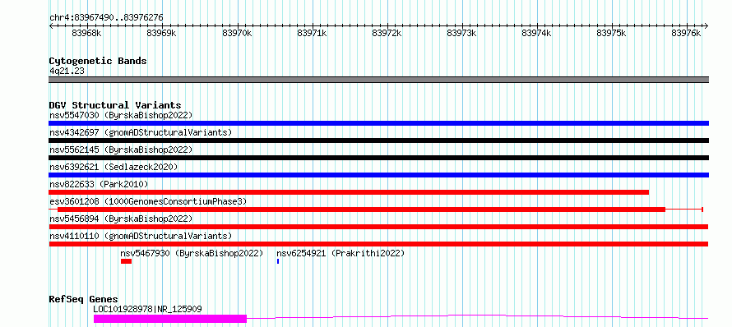Click the DGV Structural Variants track title
This screenshot has height=327, width=732.
pyautogui.click(x=115, y=105)
